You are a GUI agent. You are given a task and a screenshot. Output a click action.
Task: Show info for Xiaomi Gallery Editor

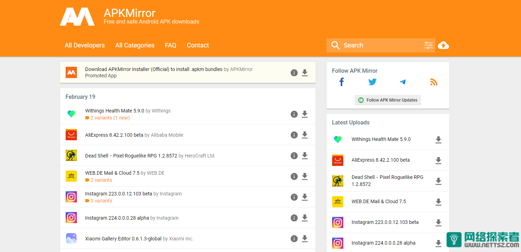294,239
